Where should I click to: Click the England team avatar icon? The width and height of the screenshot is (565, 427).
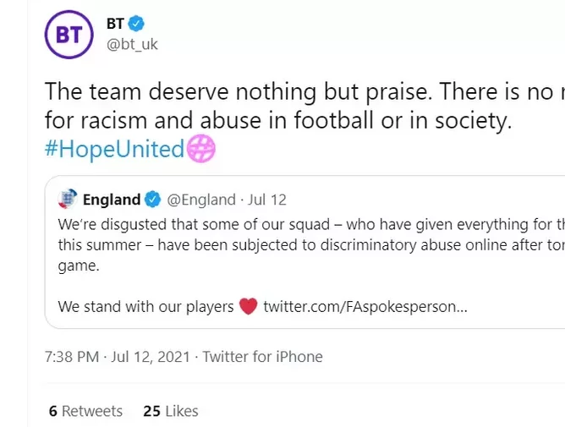coord(68,199)
